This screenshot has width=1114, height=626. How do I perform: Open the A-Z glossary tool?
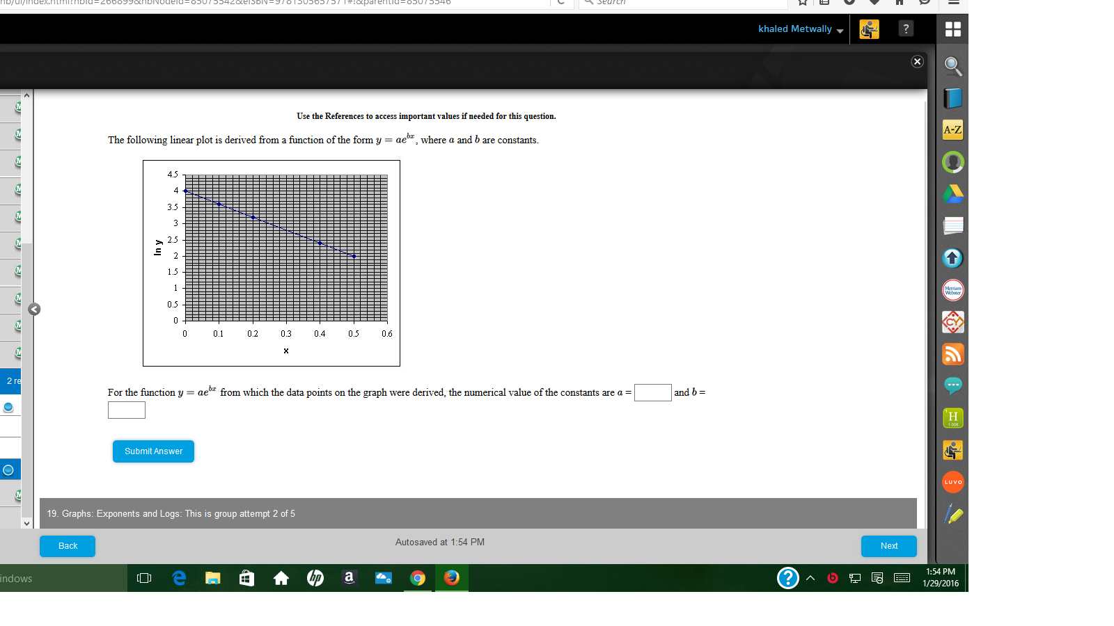tap(952, 129)
